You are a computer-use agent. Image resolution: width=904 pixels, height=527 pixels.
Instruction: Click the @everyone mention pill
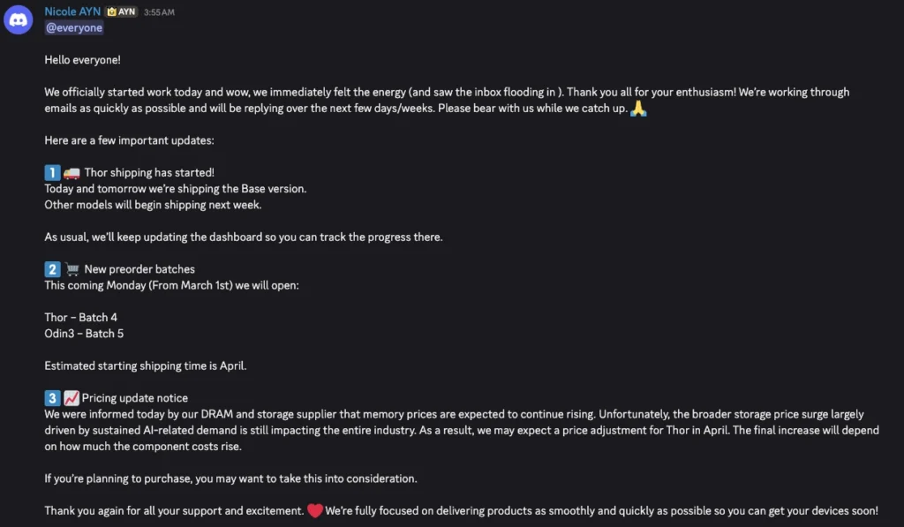[73, 27]
